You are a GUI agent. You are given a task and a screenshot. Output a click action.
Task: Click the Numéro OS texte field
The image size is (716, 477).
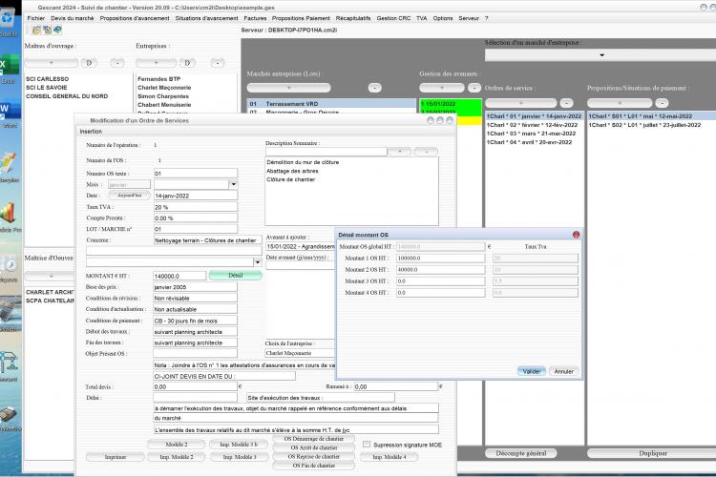[196, 174]
